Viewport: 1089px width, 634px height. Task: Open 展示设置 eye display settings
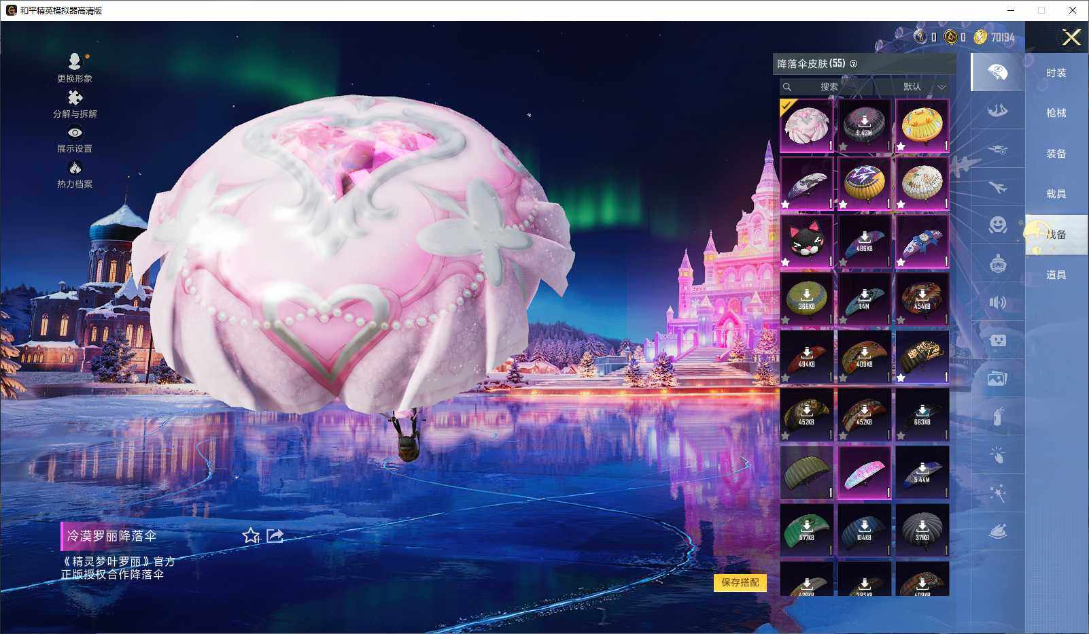pos(75,139)
